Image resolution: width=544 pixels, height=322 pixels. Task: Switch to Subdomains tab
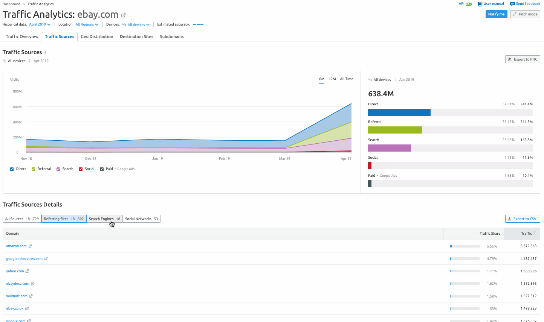click(x=172, y=36)
